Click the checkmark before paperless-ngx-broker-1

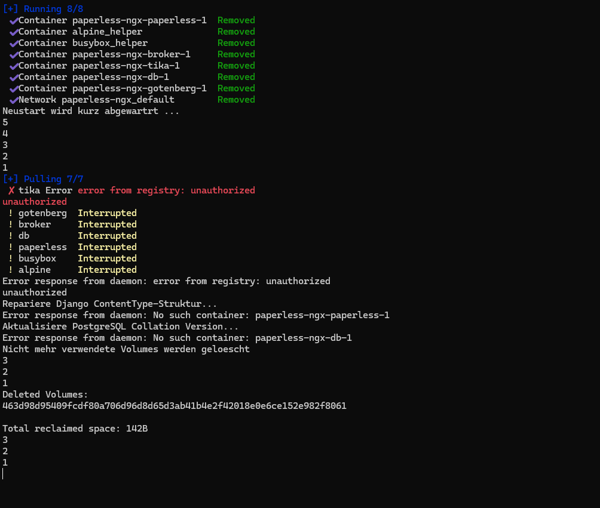click(x=13, y=55)
